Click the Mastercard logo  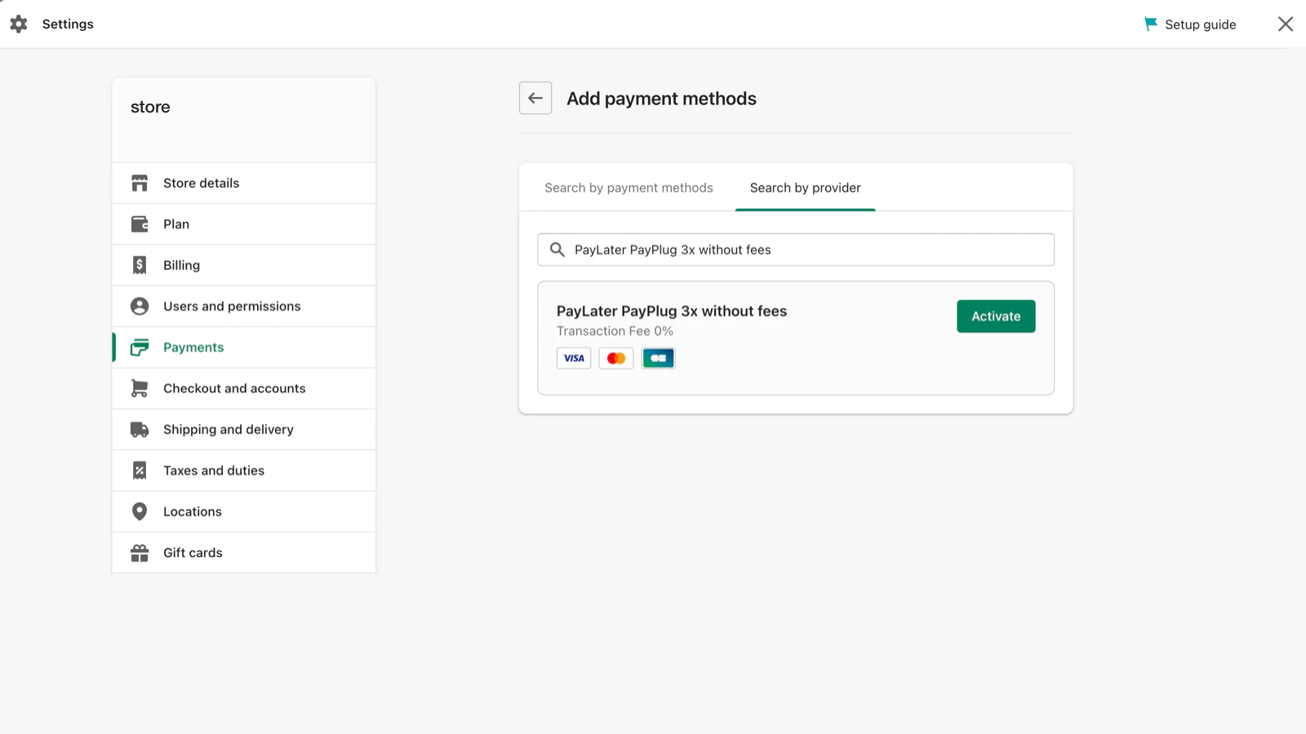click(x=616, y=358)
